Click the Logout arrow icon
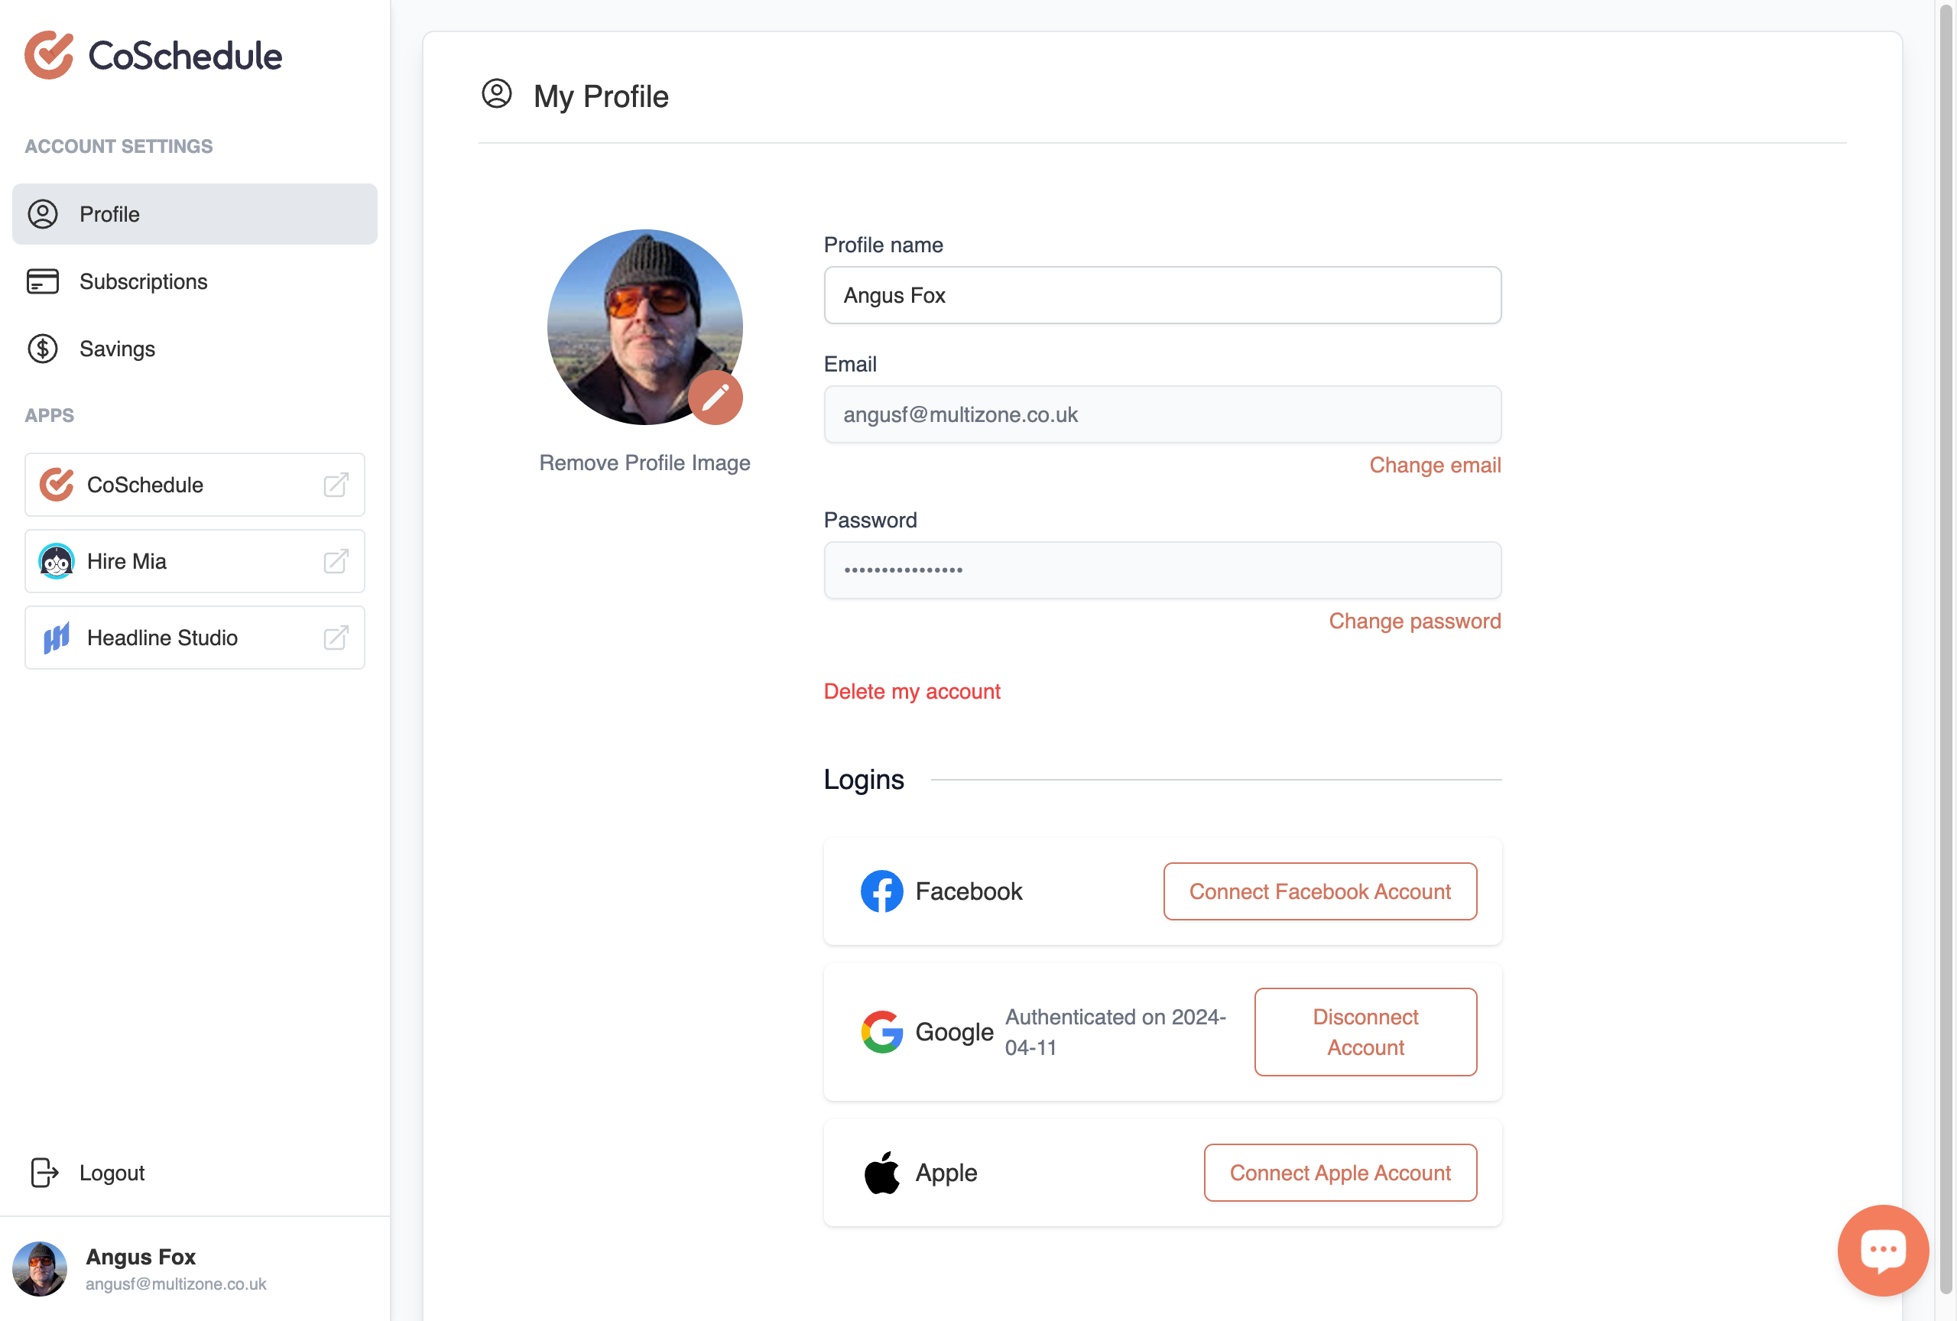 43,1173
